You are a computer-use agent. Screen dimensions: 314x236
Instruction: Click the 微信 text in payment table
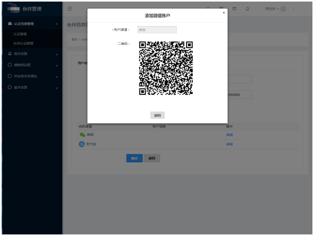tap(90, 135)
